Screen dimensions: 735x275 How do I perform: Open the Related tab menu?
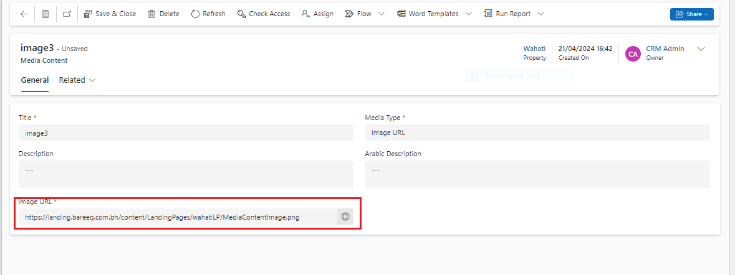[x=77, y=80]
